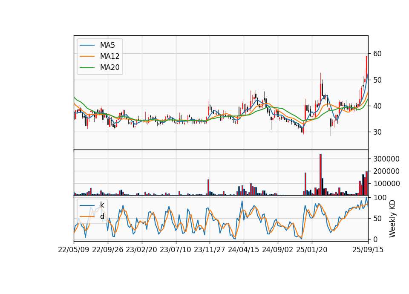Click the MA12 legend label

click(109, 56)
